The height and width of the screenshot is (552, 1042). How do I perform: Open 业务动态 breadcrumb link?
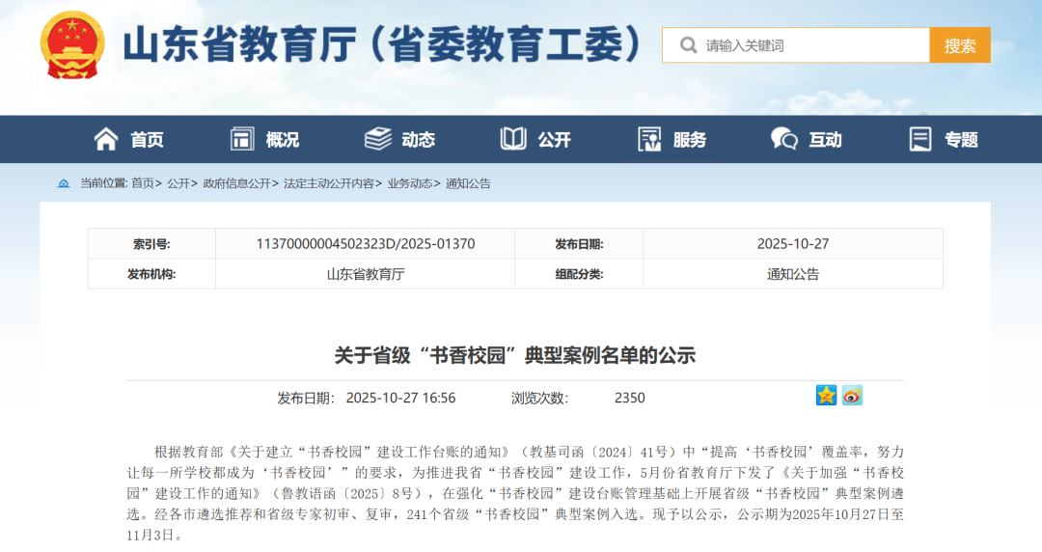pyautogui.click(x=409, y=183)
